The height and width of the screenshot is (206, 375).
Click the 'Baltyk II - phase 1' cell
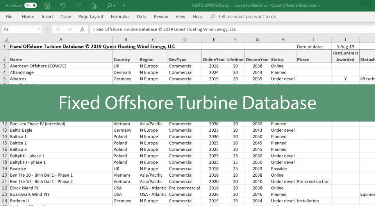[x=61, y=156]
